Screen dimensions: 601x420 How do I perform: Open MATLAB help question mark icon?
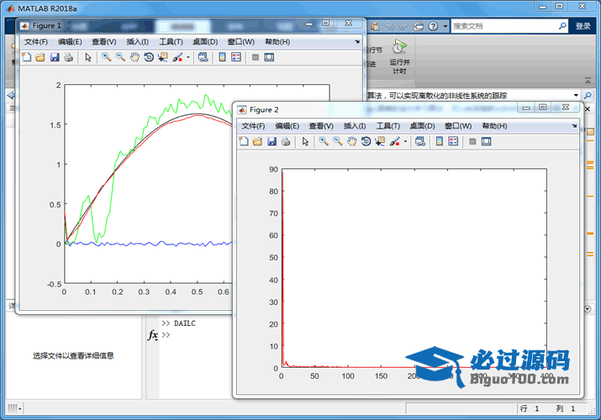[x=433, y=26]
